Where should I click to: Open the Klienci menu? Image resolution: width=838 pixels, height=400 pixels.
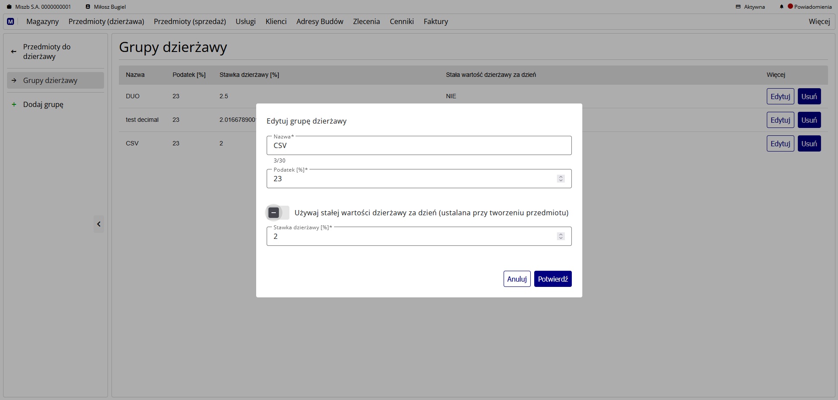(x=276, y=21)
